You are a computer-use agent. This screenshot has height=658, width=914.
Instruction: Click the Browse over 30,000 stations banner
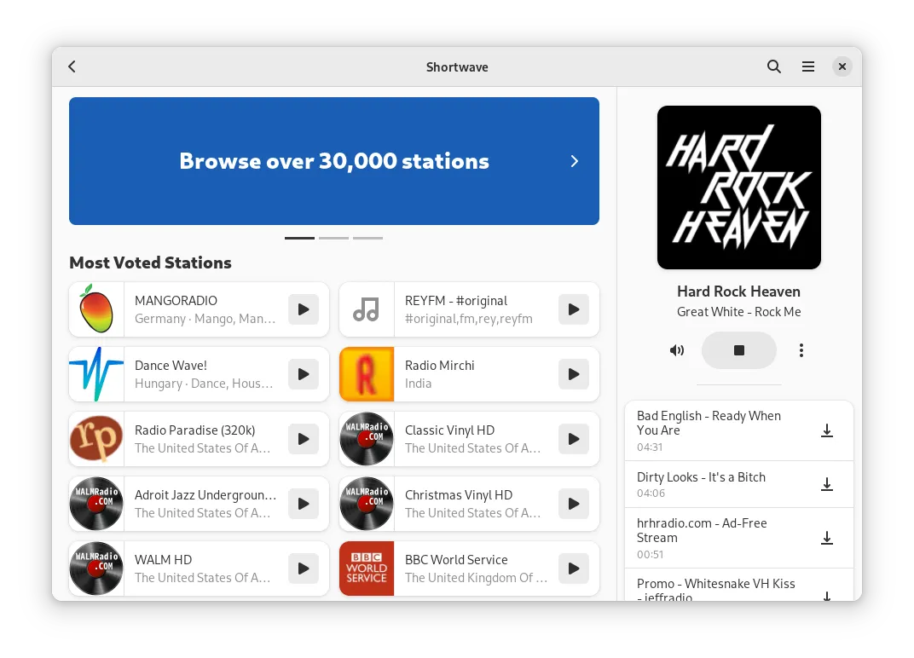tap(333, 161)
